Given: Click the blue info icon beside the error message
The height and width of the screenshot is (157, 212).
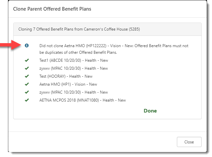Looking at the screenshot, I should click(x=27, y=45).
